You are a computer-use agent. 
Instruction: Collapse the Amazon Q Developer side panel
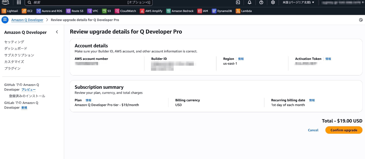tap(57, 32)
